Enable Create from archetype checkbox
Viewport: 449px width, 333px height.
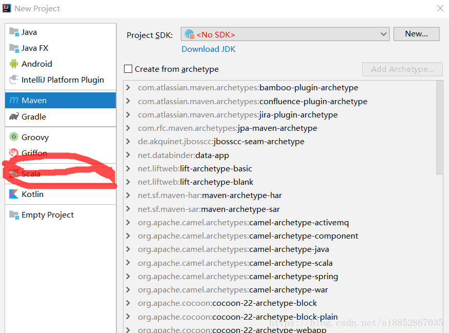click(128, 69)
